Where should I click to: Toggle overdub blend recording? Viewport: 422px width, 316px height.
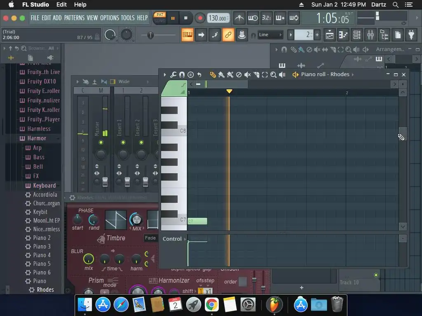click(280, 18)
